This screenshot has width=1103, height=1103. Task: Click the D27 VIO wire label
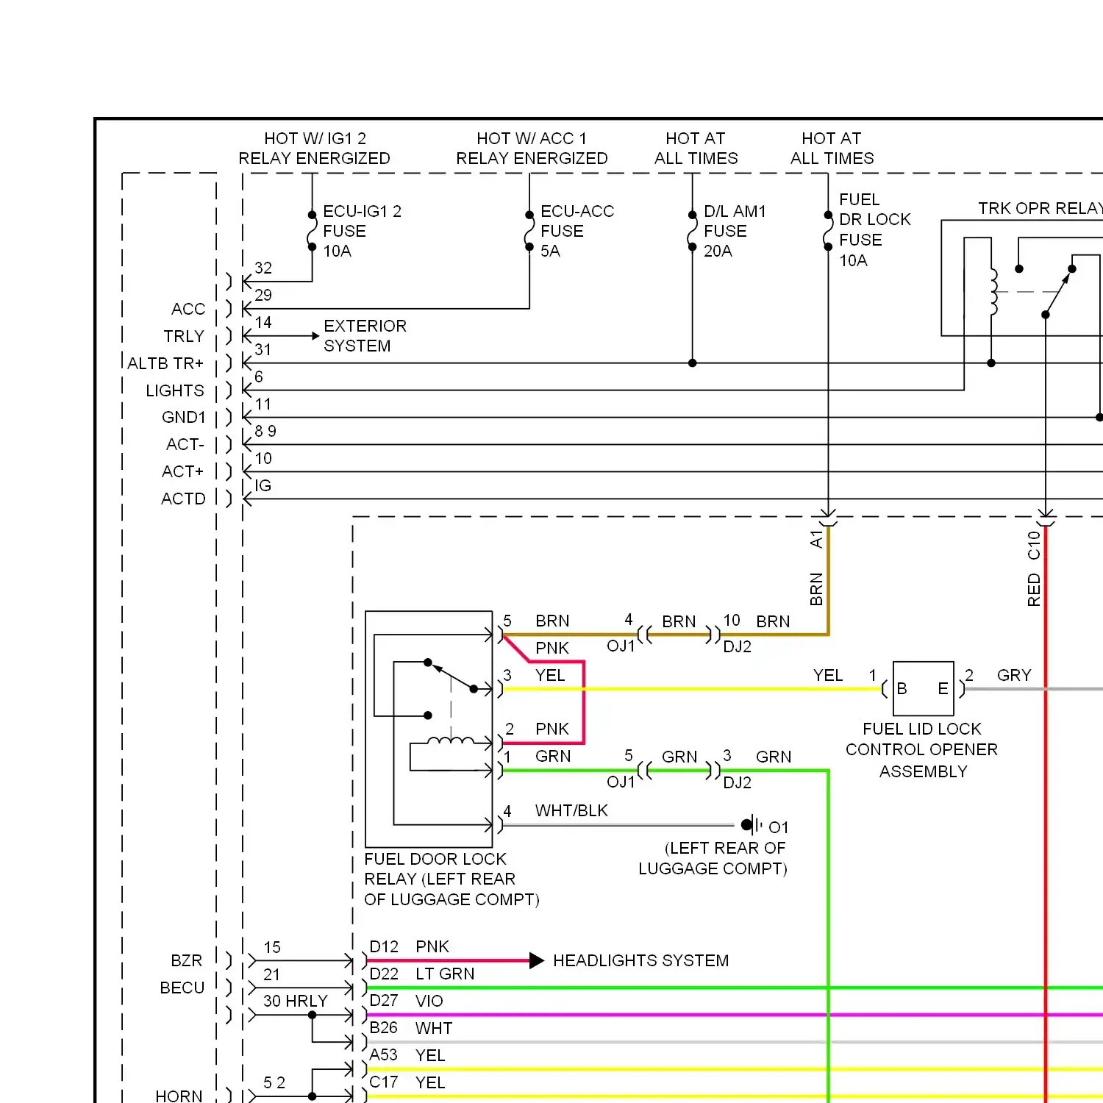(406, 1001)
